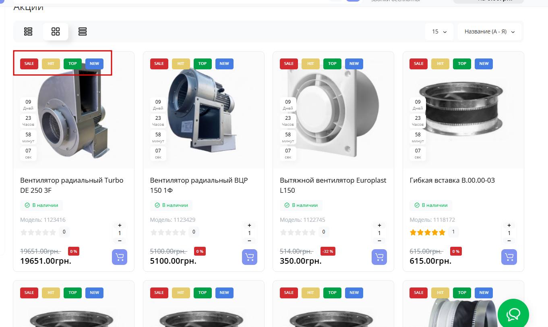Click the ВЦР 150 1Ф product image
The image size is (548, 327).
pos(204,110)
